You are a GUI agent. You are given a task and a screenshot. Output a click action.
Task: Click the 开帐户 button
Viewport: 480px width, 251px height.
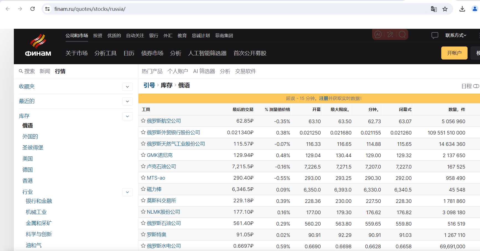454,53
